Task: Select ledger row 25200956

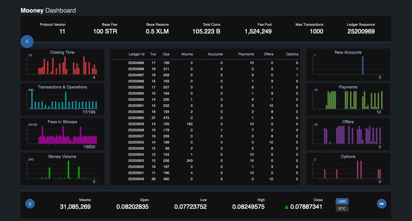Action: click(x=205, y=148)
